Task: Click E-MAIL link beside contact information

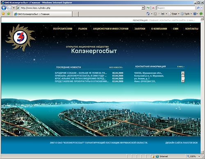Action: point(181,67)
